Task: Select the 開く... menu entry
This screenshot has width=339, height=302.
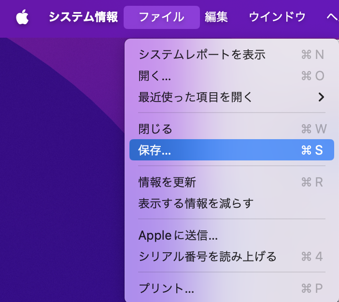Action: click(x=231, y=76)
